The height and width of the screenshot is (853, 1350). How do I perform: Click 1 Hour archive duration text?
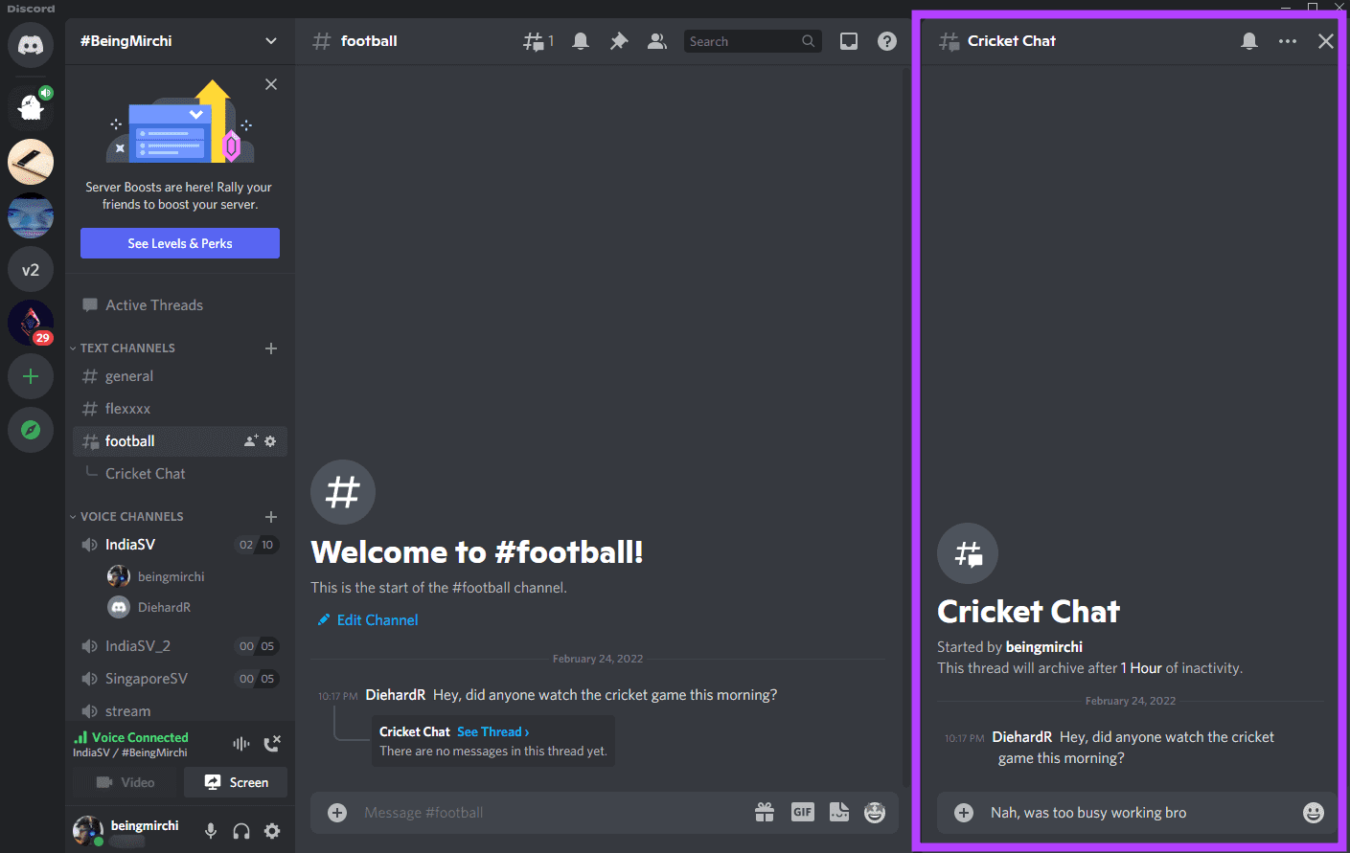point(1141,668)
